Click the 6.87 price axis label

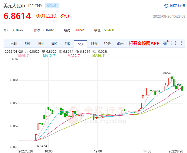click(x=15, y=59)
